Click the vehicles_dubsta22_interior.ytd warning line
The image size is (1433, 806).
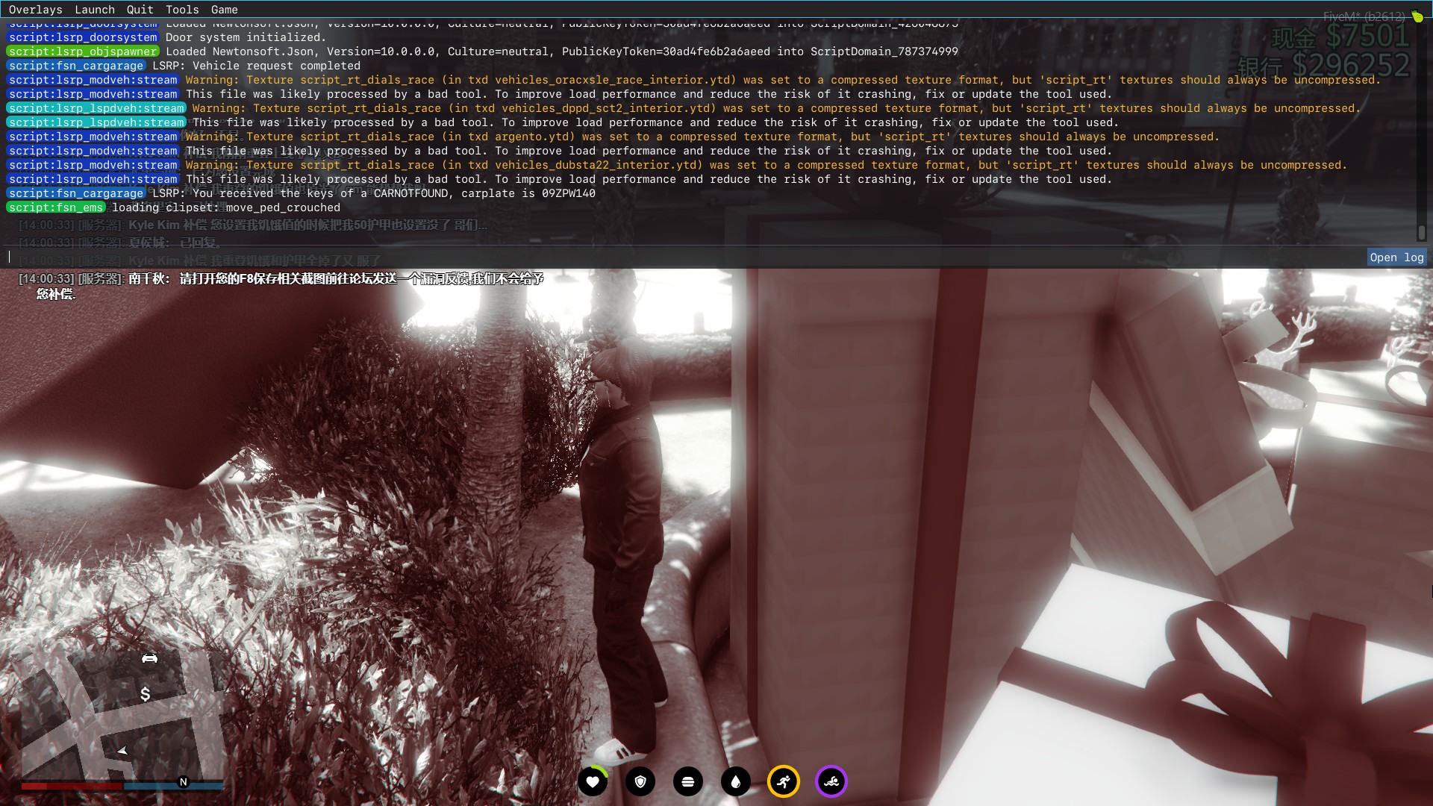click(766, 165)
